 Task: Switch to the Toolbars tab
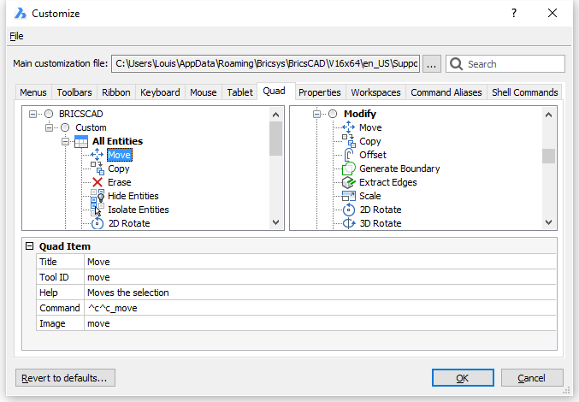click(x=74, y=92)
